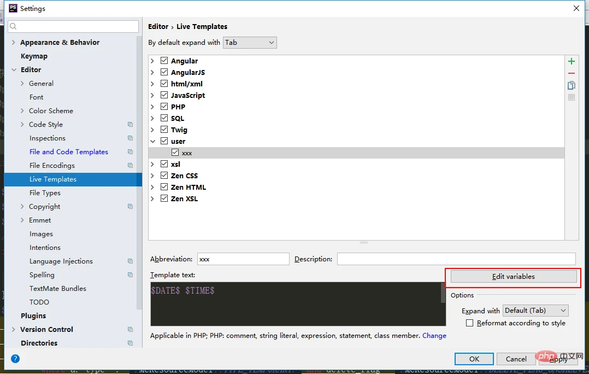Open the Expand with Default (Tab) dropdown
This screenshot has height=374, width=589.
click(535, 311)
